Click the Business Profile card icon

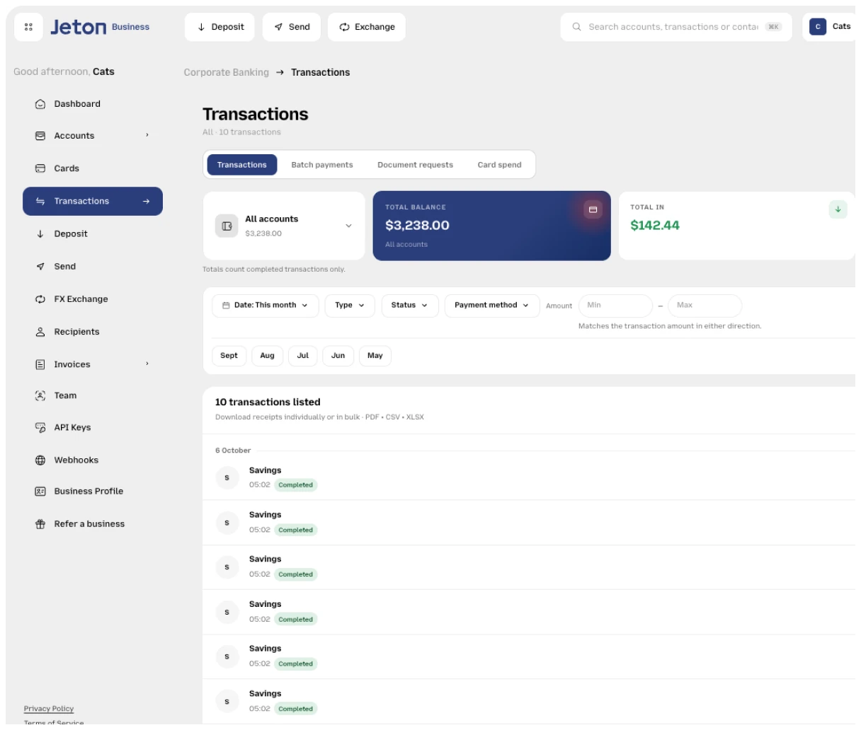coord(40,492)
